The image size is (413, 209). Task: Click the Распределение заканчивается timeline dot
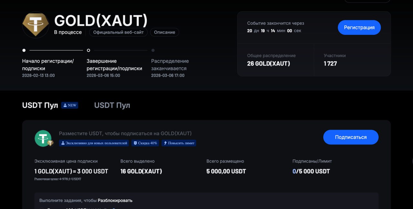(x=153, y=50)
